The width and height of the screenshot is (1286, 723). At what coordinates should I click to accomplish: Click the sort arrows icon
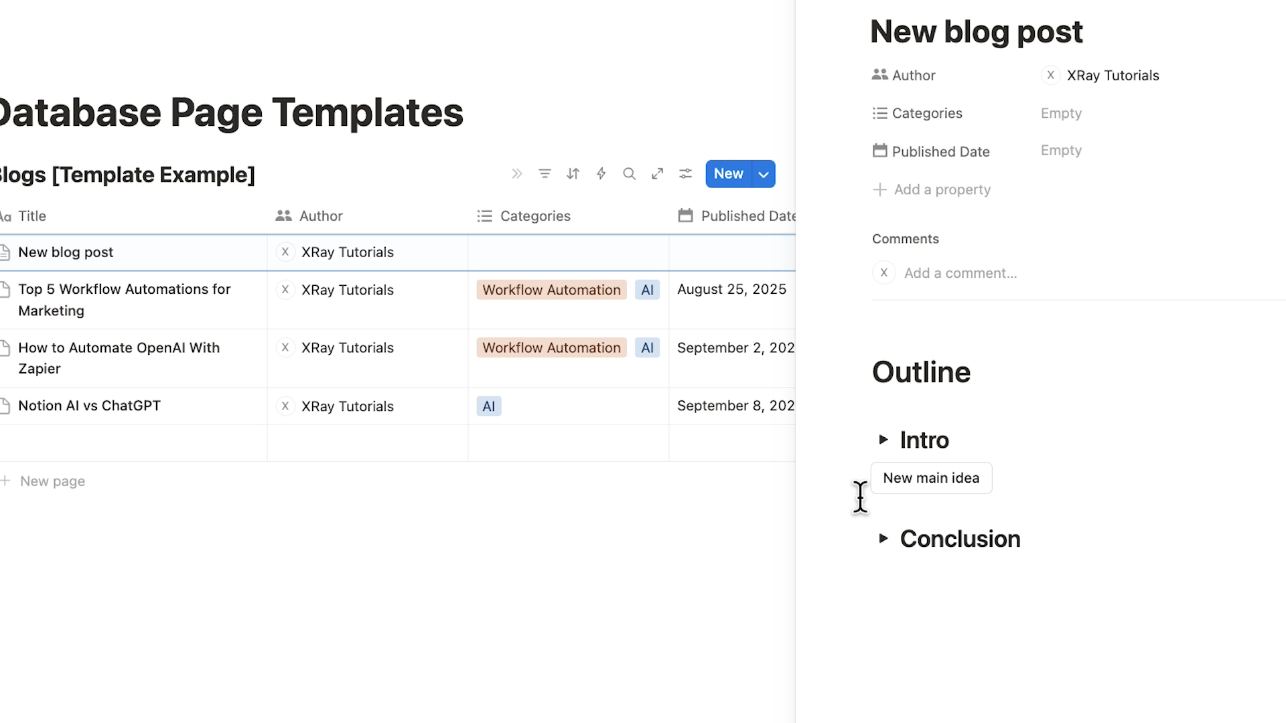pos(573,174)
